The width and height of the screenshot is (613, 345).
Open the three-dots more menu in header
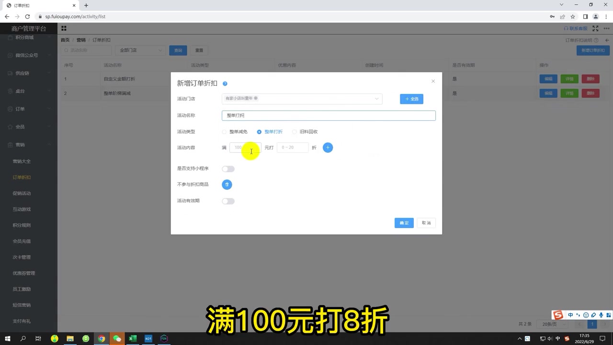(606, 28)
